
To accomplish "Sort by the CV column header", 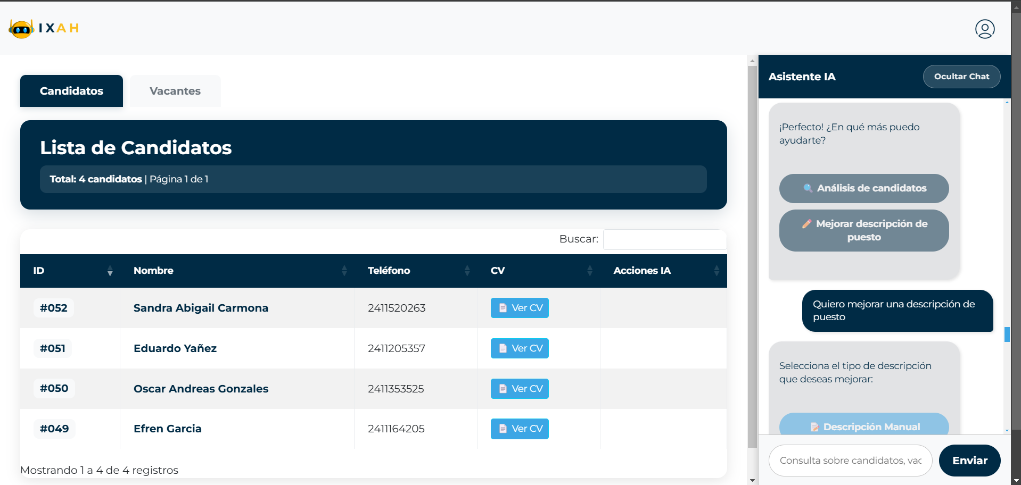I will [539, 271].
